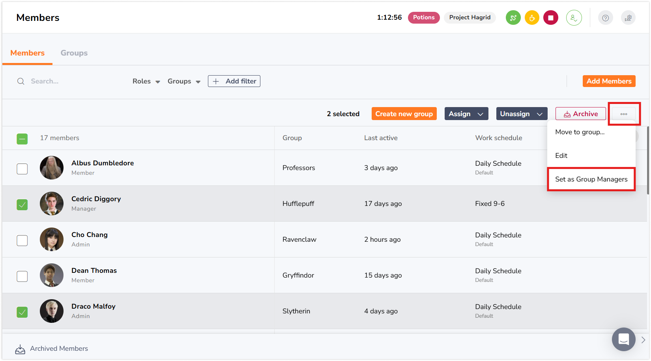Click the Hufflepuff group cell
Viewport: 651px width, 361px height.
click(298, 204)
